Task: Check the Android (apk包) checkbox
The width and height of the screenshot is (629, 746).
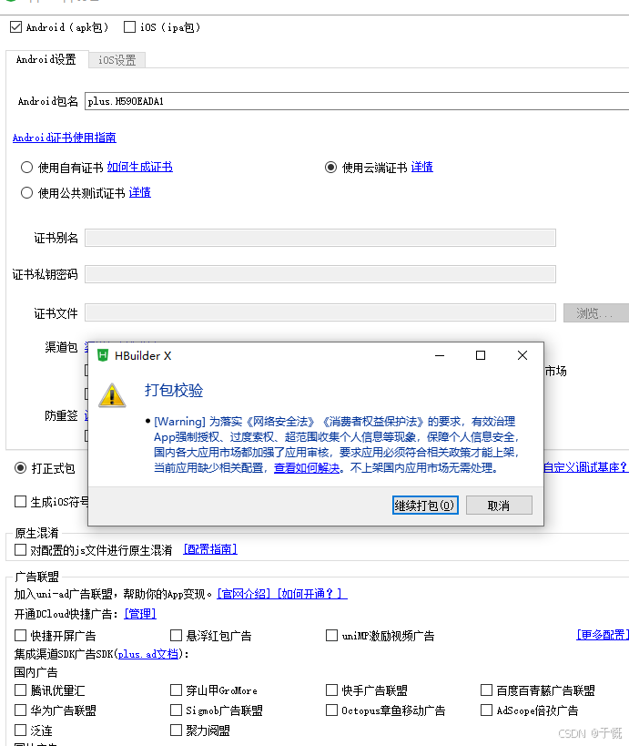Action: click(16, 27)
